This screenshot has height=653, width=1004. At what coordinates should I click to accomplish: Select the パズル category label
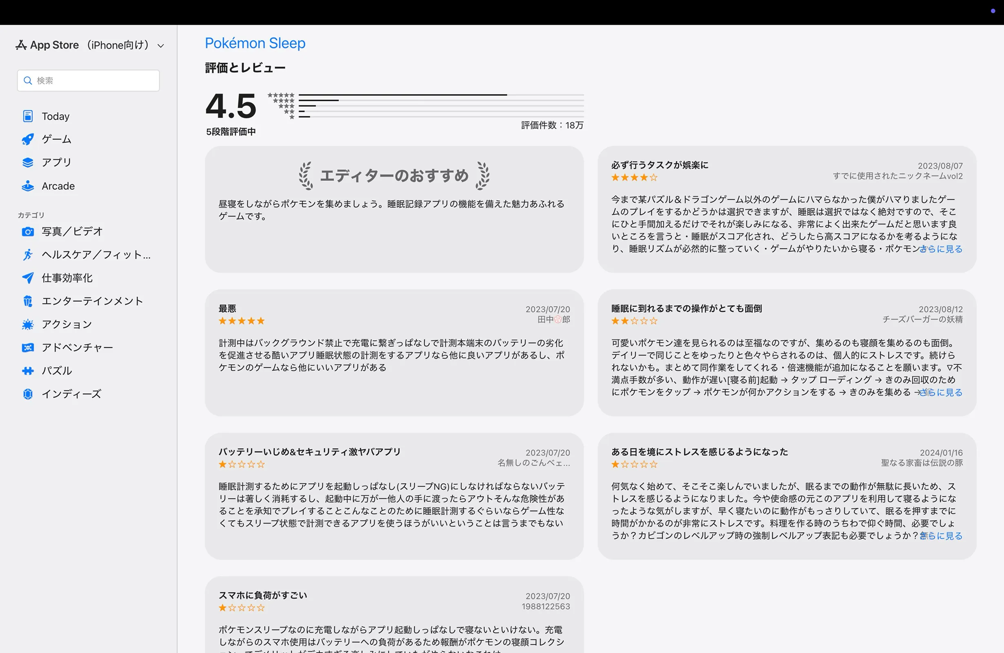coord(57,370)
